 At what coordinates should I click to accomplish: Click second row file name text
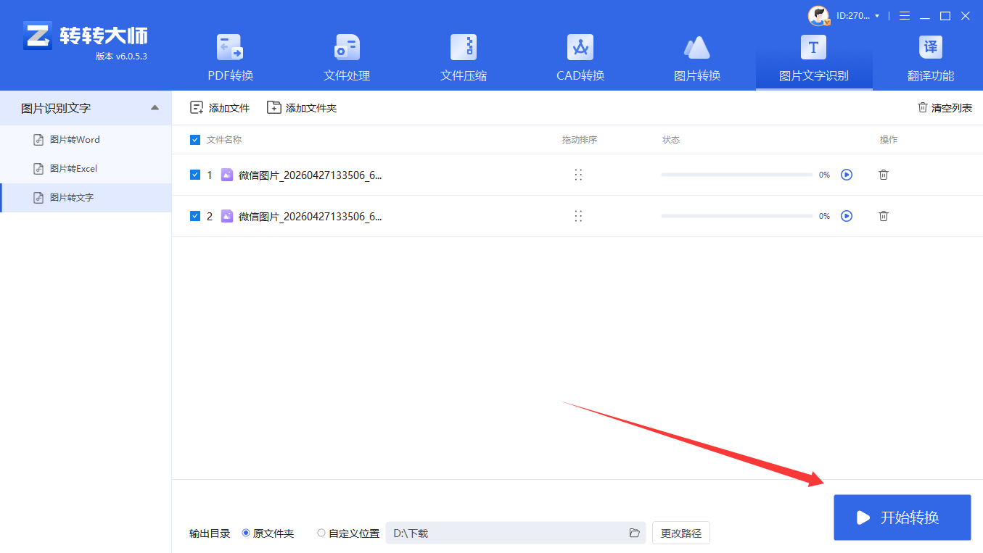coord(310,216)
